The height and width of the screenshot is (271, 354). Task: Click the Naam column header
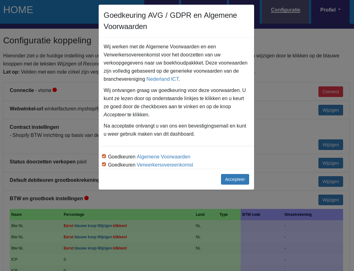pos(17,215)
